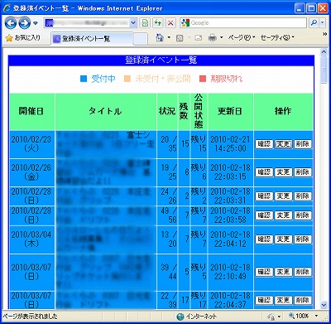Open the ページ(P) menu
Viewport: 331px width, 324px height.
tap(242, 37)
